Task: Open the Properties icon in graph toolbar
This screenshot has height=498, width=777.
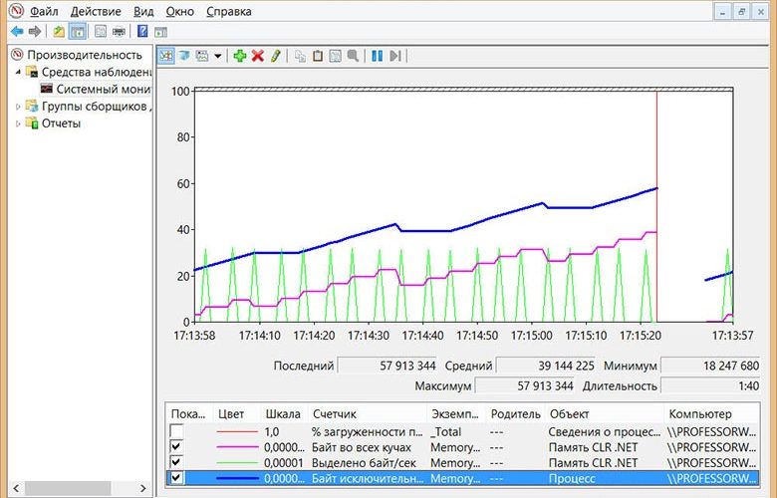Action: (x=335, y=56)
